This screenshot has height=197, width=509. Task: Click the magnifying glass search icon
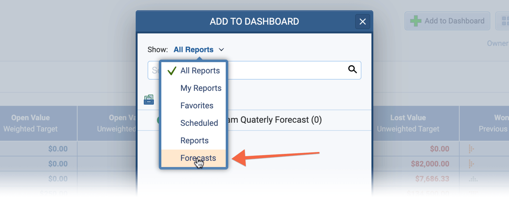coord(352,69)
